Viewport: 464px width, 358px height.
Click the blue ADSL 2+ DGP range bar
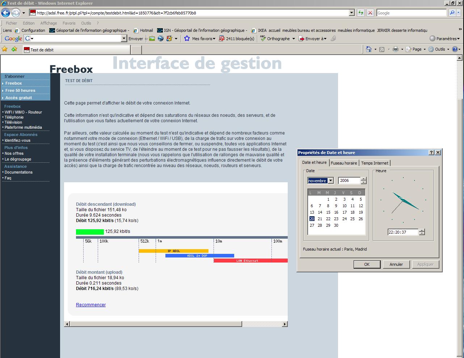200,256
